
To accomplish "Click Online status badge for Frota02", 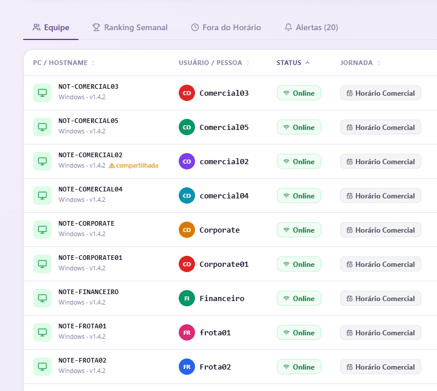I will pos(299,367).
